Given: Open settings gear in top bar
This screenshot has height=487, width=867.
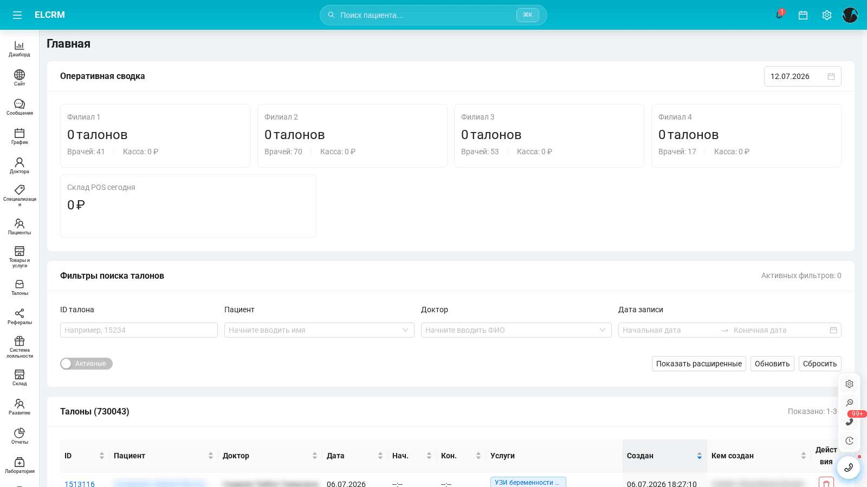Looking at the screenshot, I should click(x=827, y=15).
